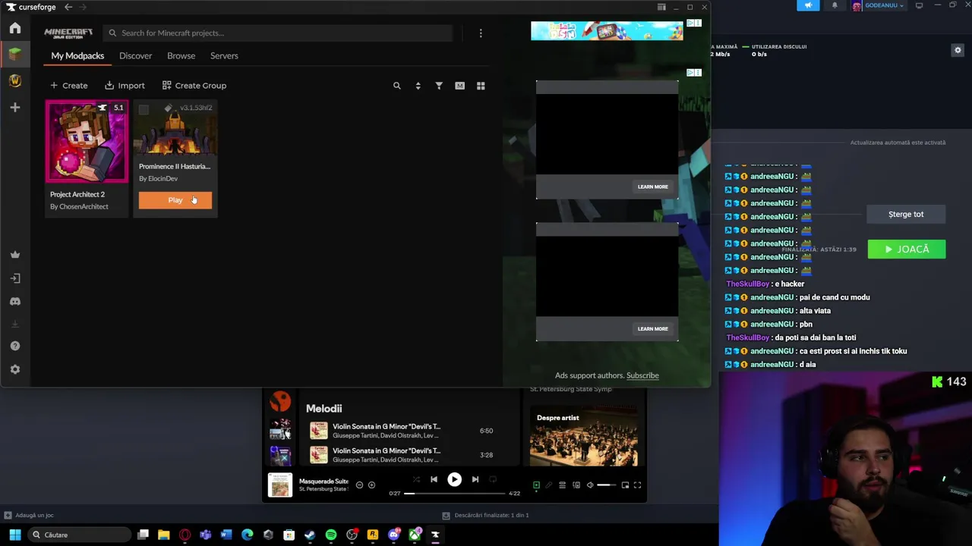972x546 pixels.
Task: Mute Spotify with the speaker icon
Action: pos(590,485)
